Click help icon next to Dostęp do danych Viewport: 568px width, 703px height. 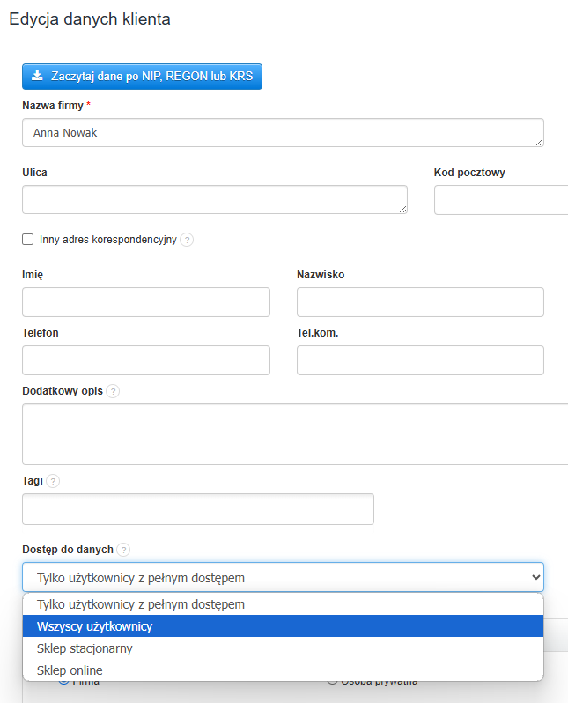(123, 550)
